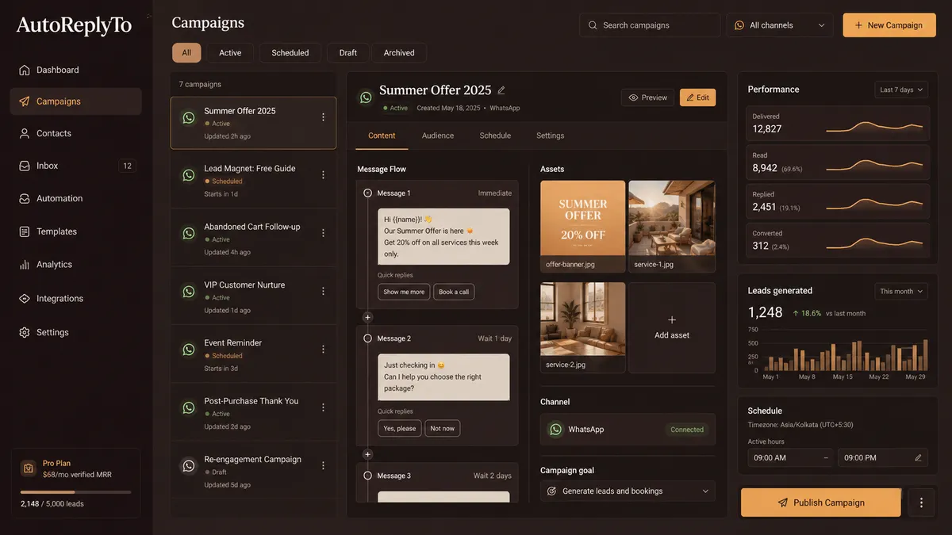Select the Message 3 step radio circle
Screen dimensions: 952x535
367,476
